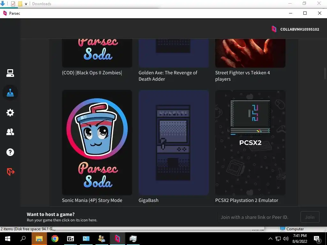Open taskbar Search magnifier
Image resolution: width=327 pixels, height=245 pixels.
click(x=23, y=239)
